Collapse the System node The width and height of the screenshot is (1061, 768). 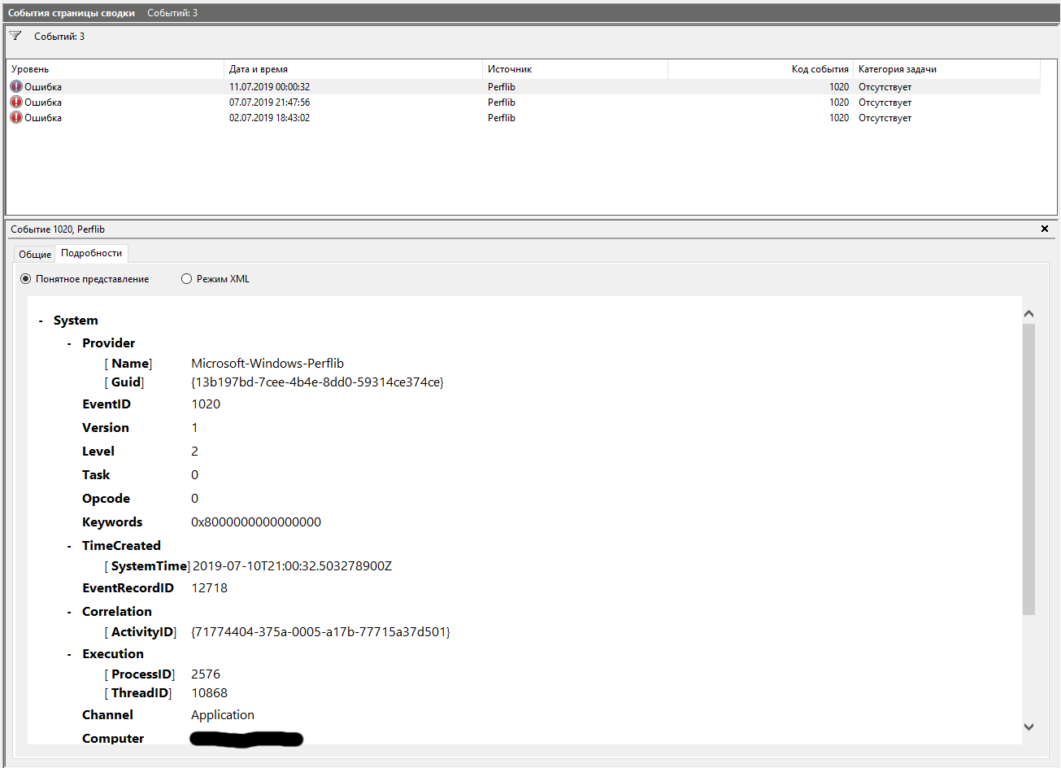point(41,321)
